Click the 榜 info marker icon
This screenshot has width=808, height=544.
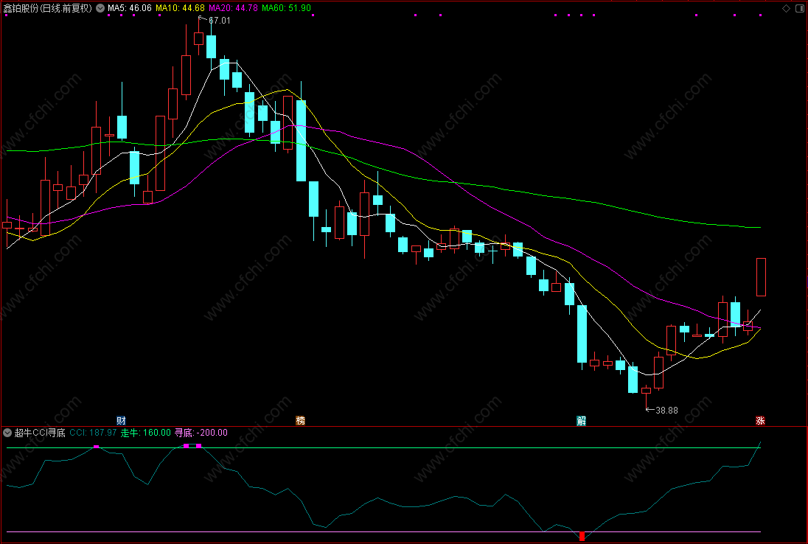click(301, 420)
